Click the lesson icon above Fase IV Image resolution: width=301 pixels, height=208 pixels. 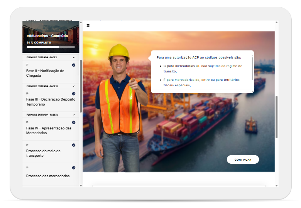(x=27, y=122)
